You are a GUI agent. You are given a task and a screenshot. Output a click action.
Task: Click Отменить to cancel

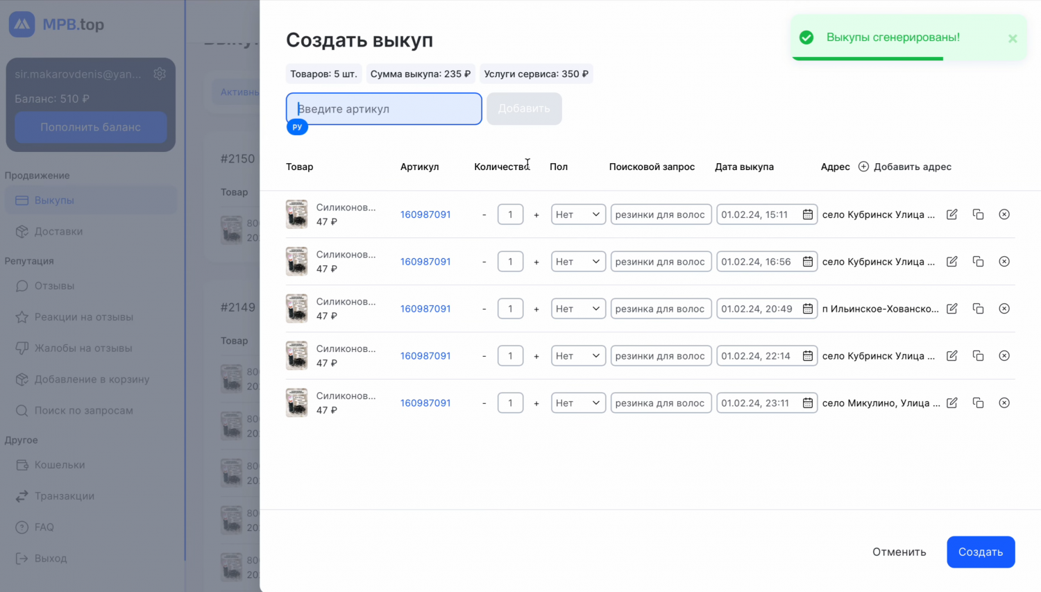point(899,552)
